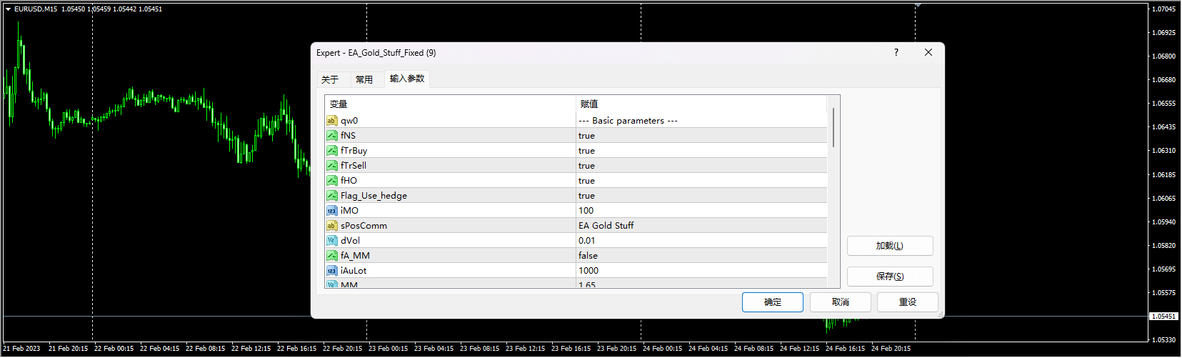Switch to the 关于 tab
Image resolution: width=1182 pixels, height=358 pixels.
pos(330,79)
